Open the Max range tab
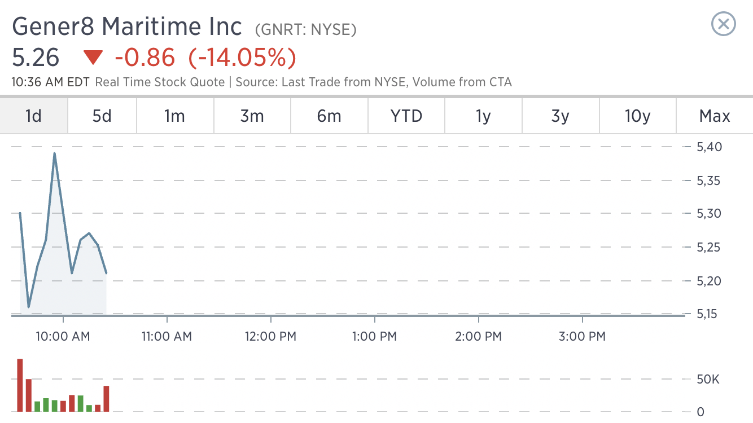Screen dimensions: 753x423 click(715, 116)
